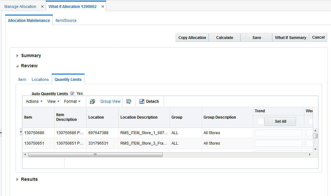Click the Calculate button
The image size is (331, 196).
pos(224,37)
